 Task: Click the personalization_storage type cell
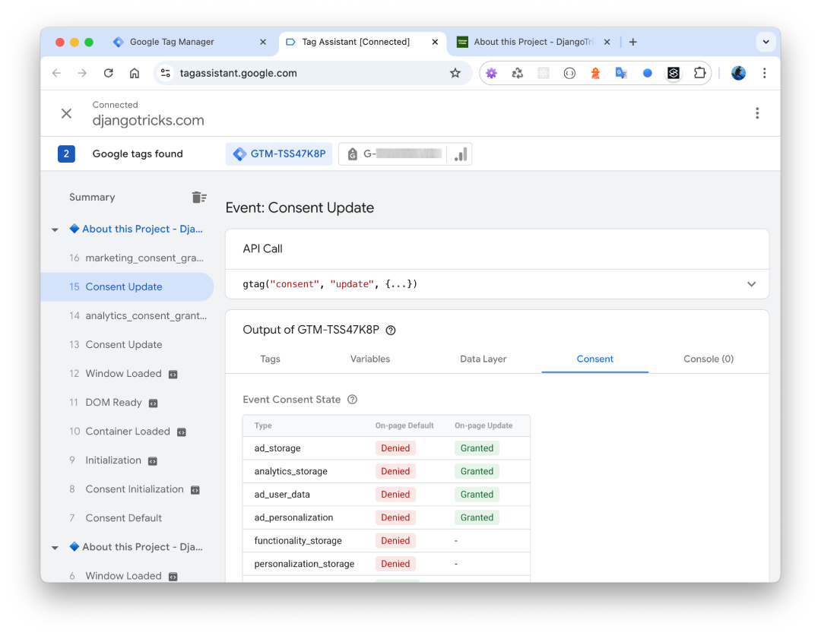[x=304, y=564]
